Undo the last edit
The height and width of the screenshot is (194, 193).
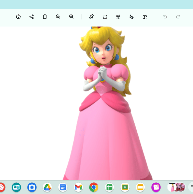click(x=165, y=17)
